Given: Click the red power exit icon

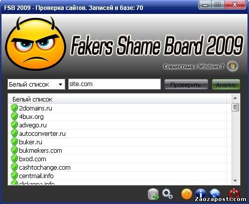Looking at the screenshot, I should point(234,193).
